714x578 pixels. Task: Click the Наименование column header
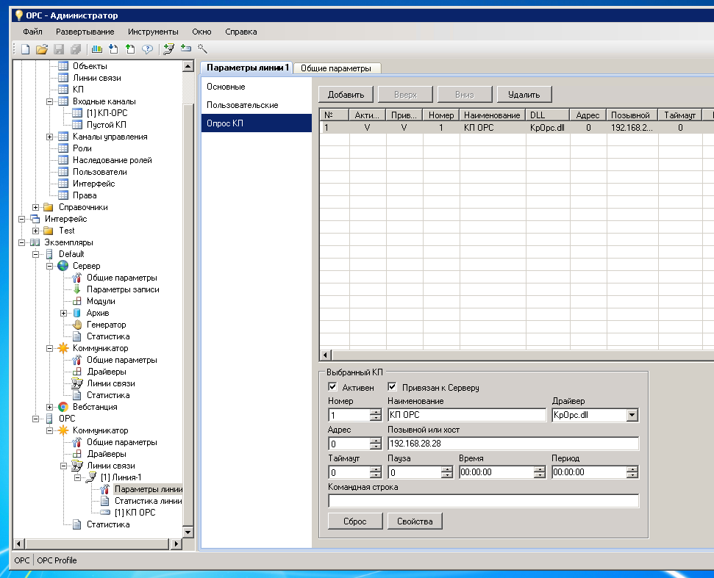[x=492, y=115]
